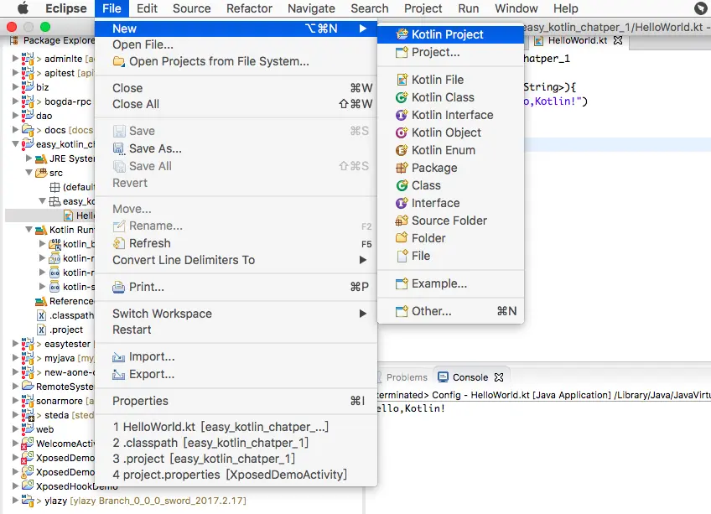Select the .classpath file in tree
Image resolution: width=711 pixels, height=514 pixels.
[71, 315]
